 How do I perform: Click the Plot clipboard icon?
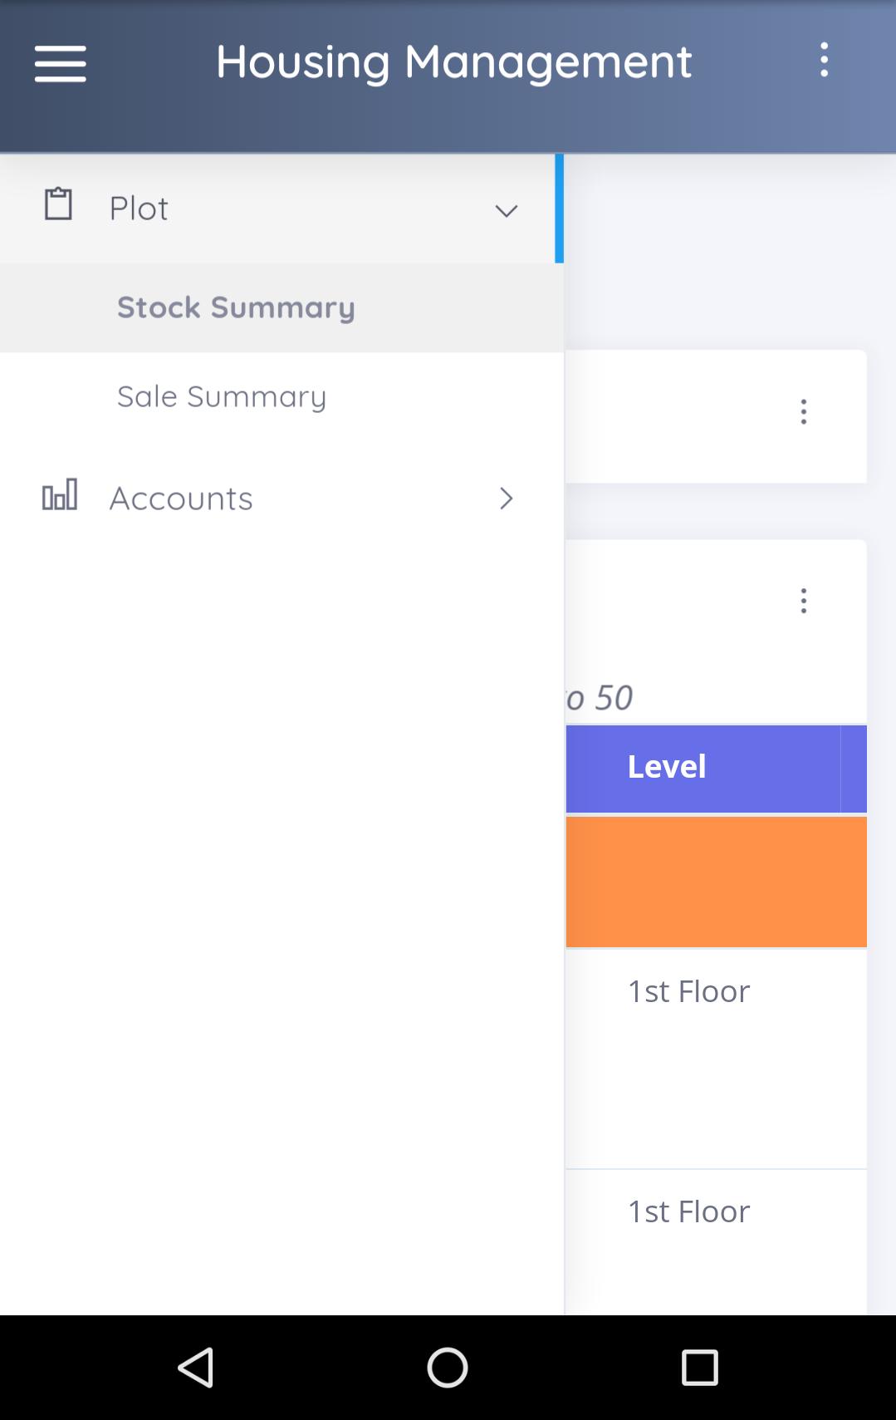[x=58, y=204]
